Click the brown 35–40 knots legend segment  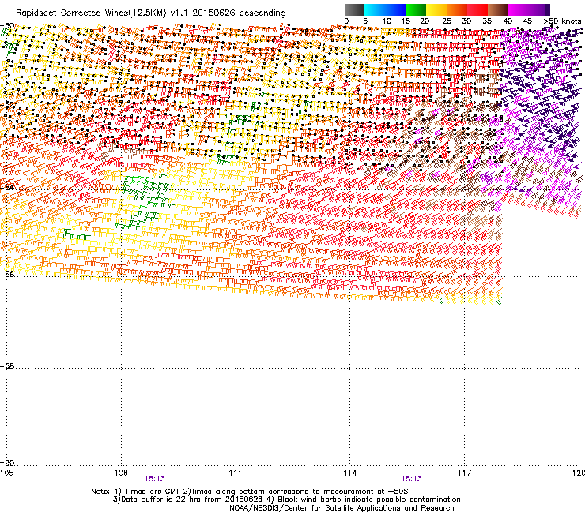498,9
